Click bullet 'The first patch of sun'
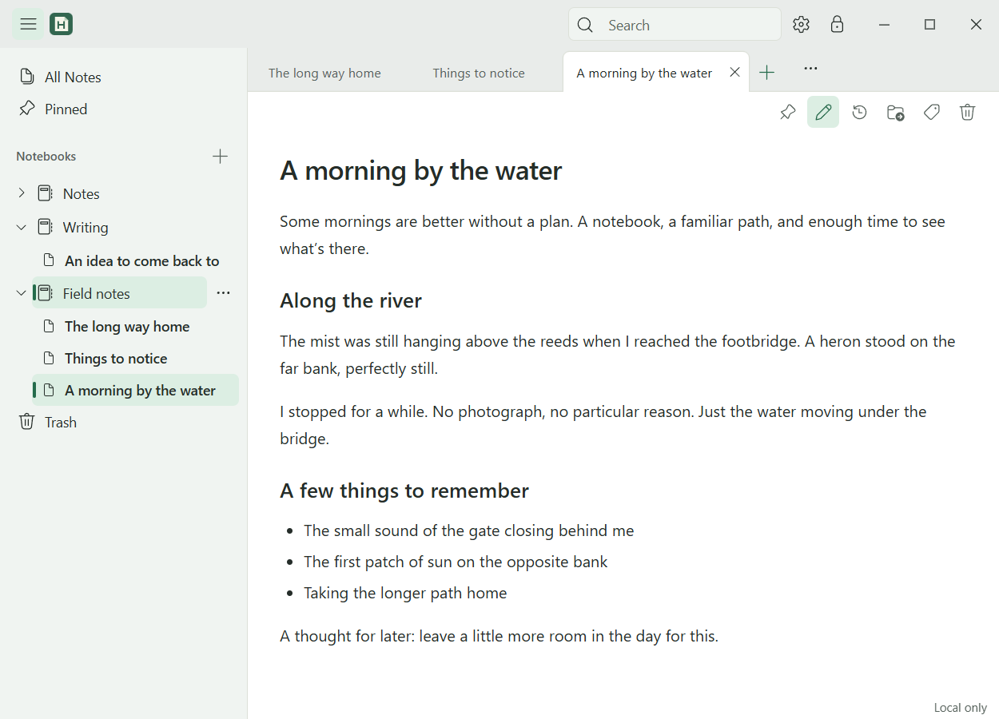The image size is (999, 719). (x=456, y=562)
